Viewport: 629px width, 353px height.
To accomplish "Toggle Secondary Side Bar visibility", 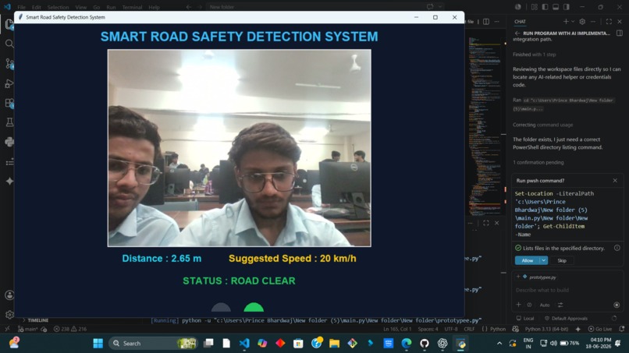I will [x=566, y=7].
